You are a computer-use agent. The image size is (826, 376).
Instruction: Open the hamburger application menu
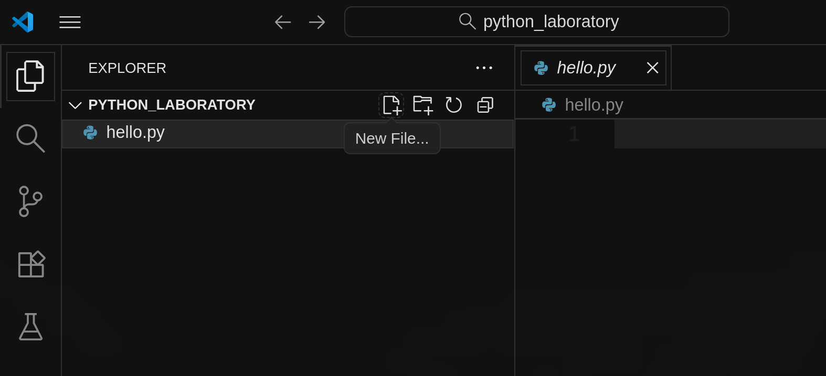click(x=70, y=22)
